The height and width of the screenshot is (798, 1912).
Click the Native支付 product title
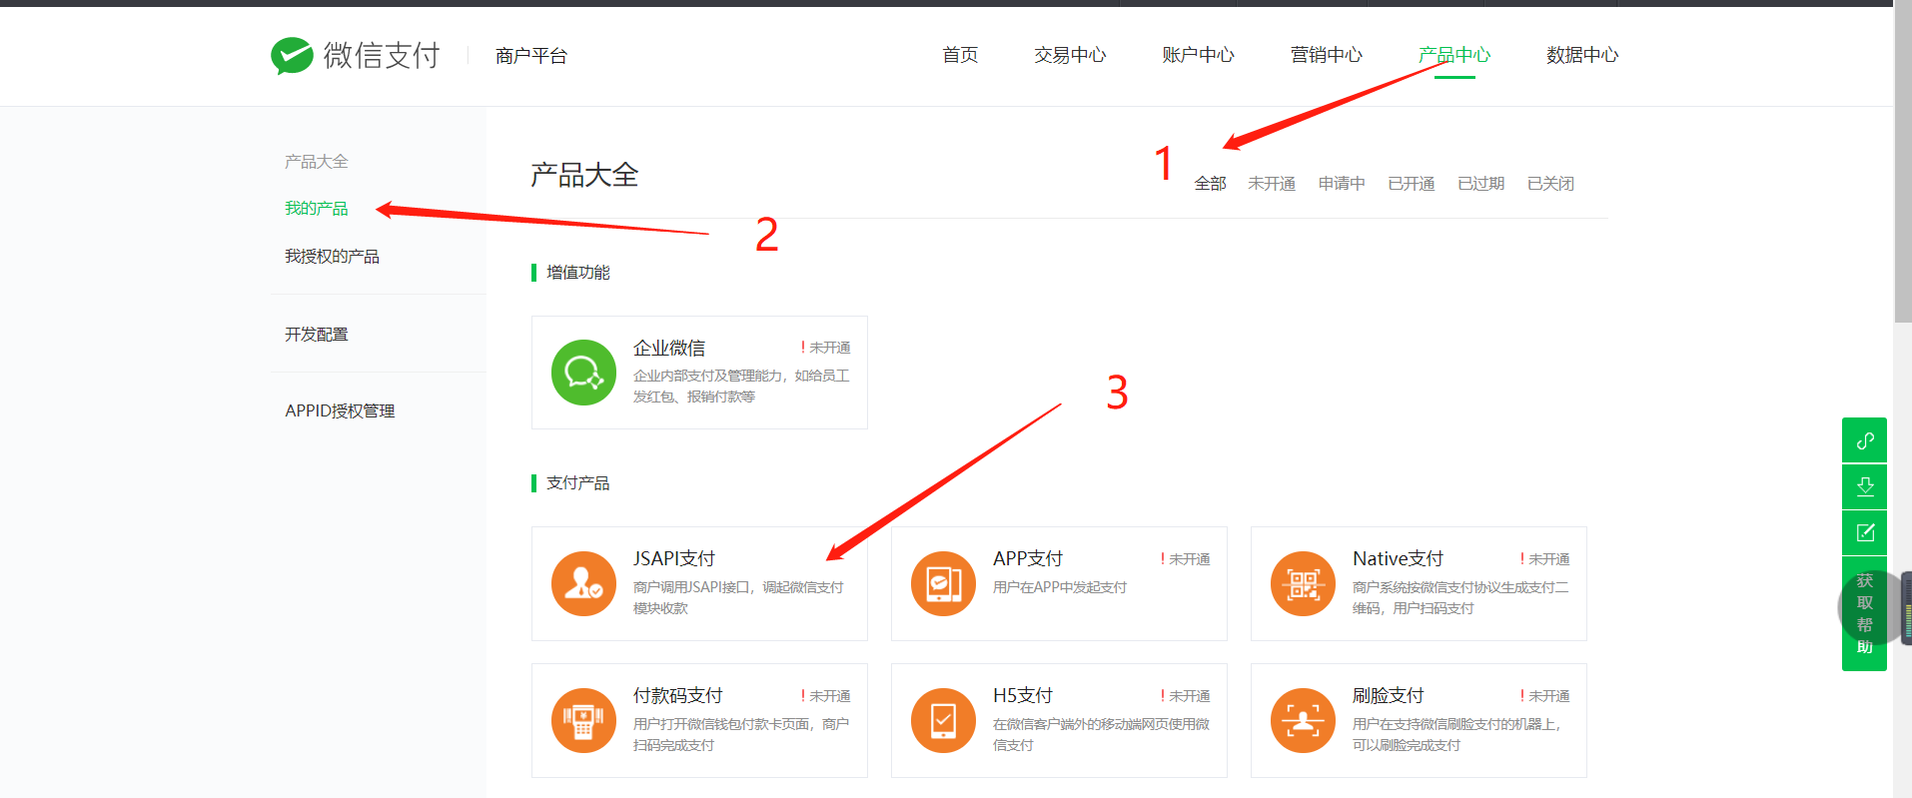pyautogui.click(x=1398, y=558)
